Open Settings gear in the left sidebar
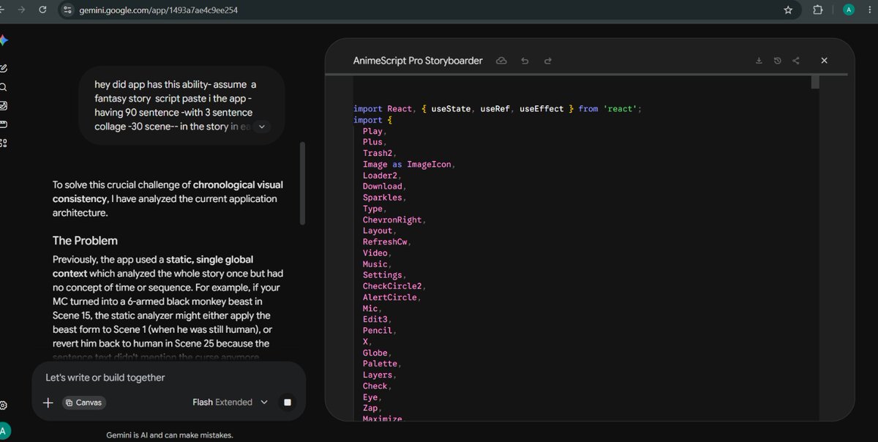 click(x=3, y=405)
